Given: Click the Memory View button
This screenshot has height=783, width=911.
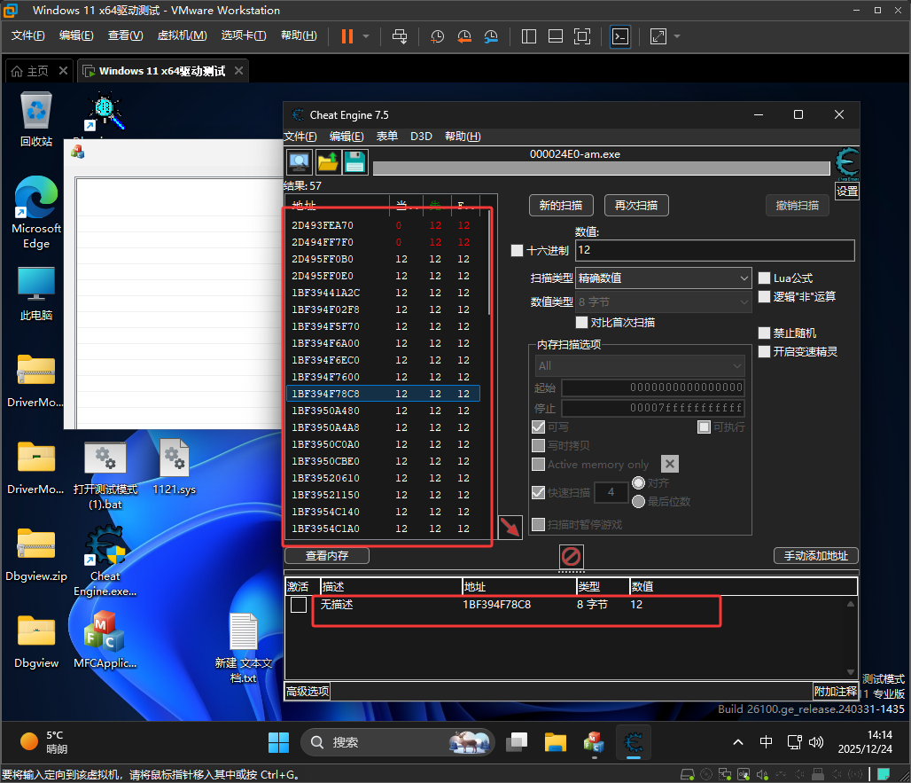Looking at the screenshot, I should tap(326, 556).
